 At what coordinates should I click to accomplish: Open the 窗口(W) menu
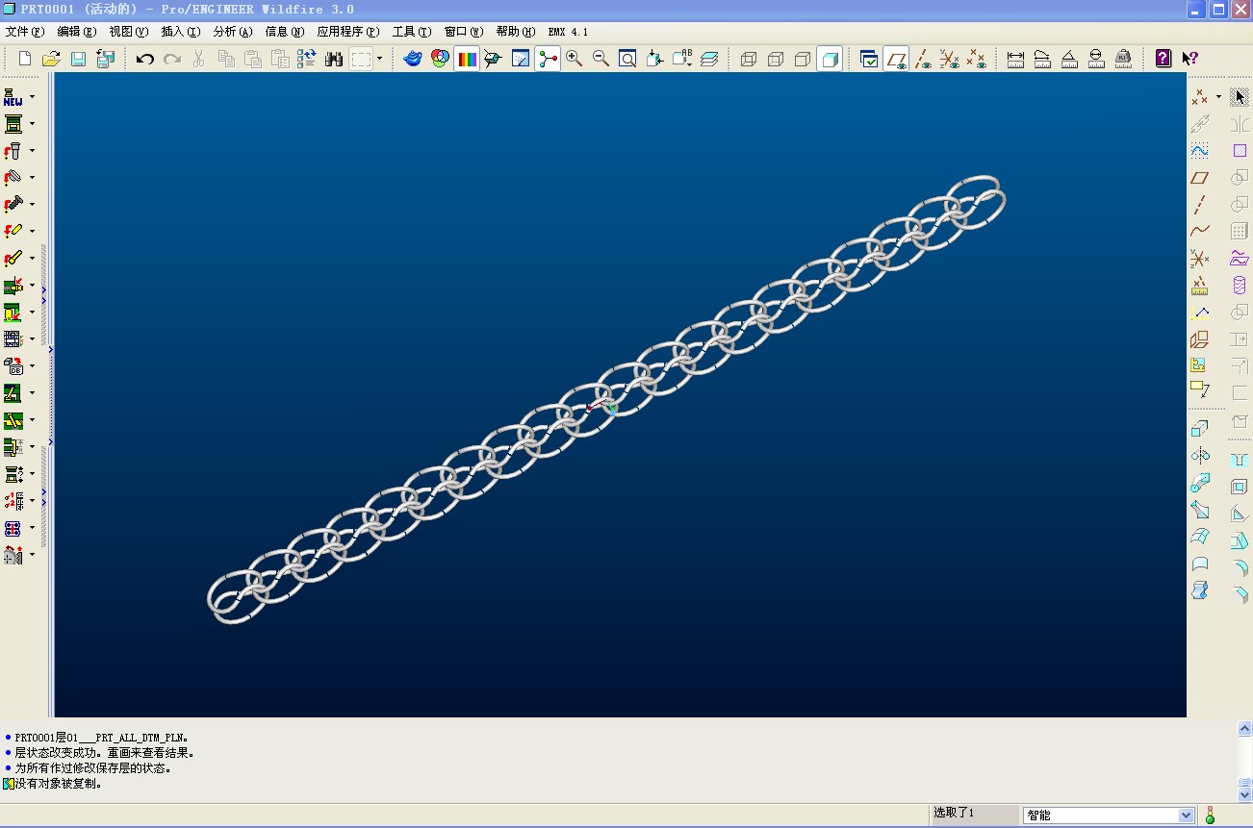coord(464,32)
